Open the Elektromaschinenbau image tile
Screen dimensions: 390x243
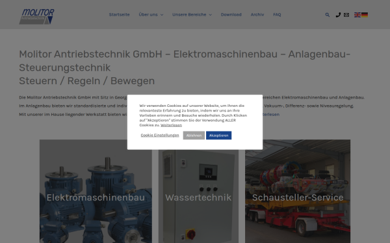pos(96,191)
